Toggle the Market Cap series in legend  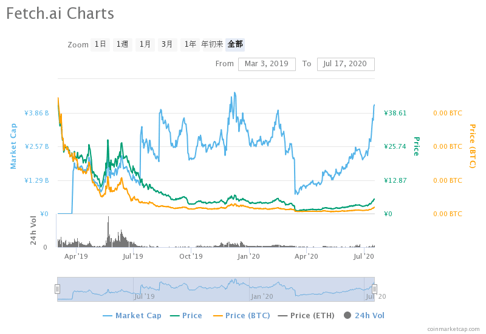[132, 316]
